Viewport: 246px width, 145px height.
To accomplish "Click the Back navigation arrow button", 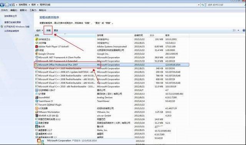I will coord(2,5).
